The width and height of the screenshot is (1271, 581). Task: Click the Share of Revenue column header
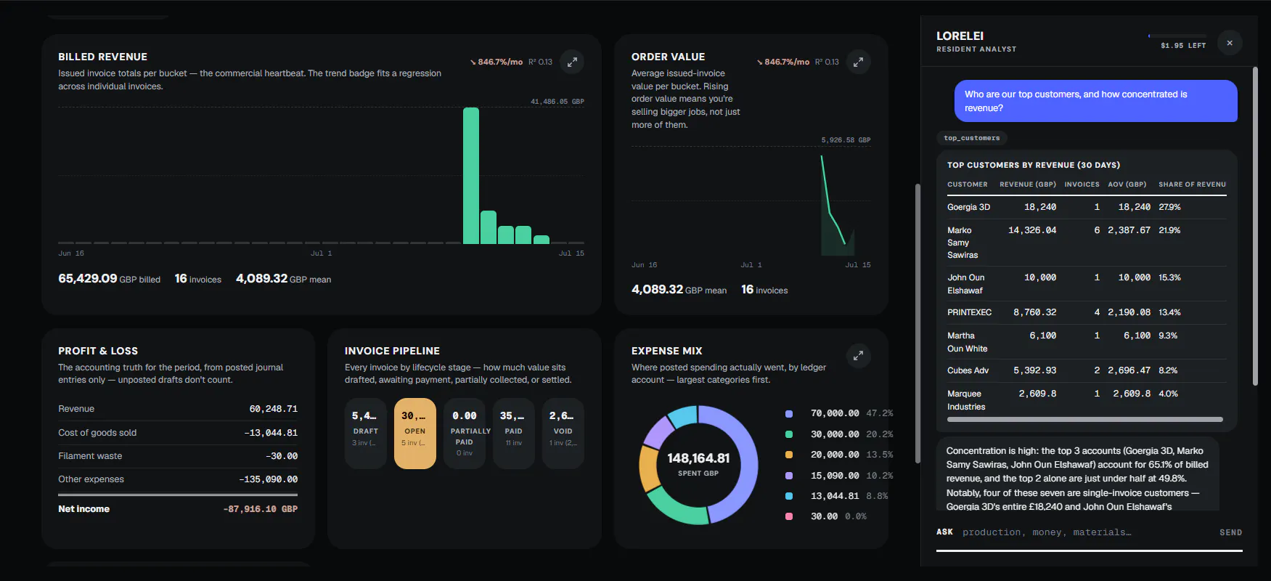[1192, 184]
